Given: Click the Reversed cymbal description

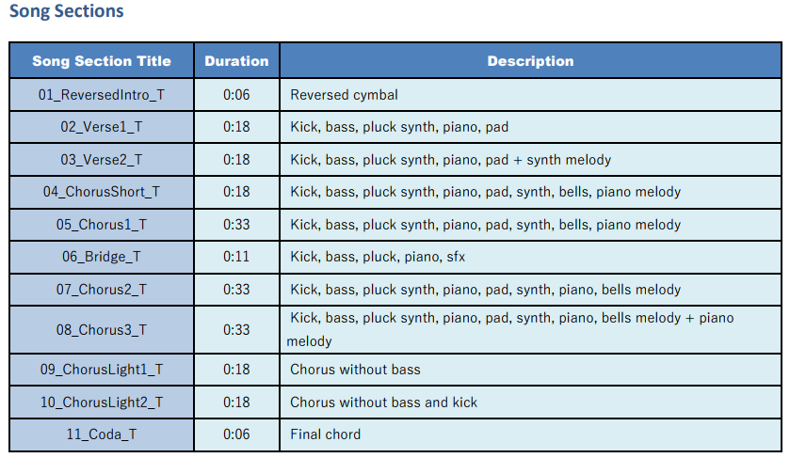Looking at the screenshot, I should 344,95.
